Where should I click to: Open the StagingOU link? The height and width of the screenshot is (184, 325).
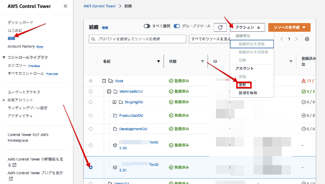134,102
